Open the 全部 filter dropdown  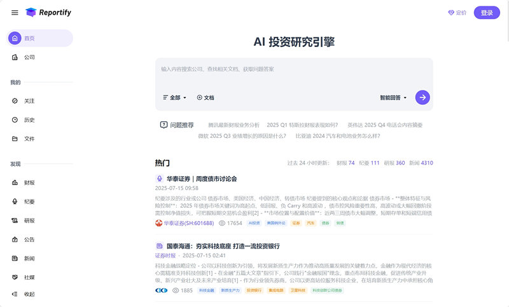[x=174, y=98]
